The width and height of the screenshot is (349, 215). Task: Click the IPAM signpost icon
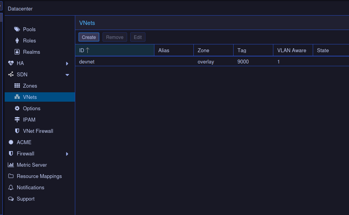[x=17, y=120]
